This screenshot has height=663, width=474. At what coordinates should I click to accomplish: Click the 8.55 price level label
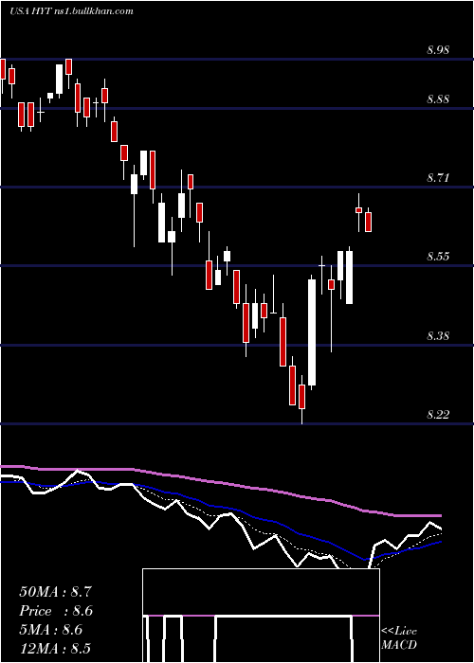[x=438, y=257]
